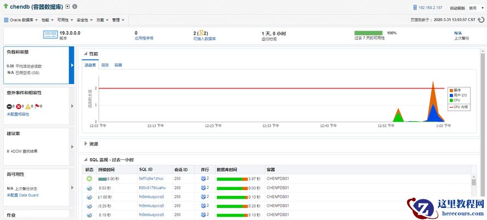Click the host server icon near 192.168.2.187
Viewport: 487px width, 220px height.
click(415, 8)
